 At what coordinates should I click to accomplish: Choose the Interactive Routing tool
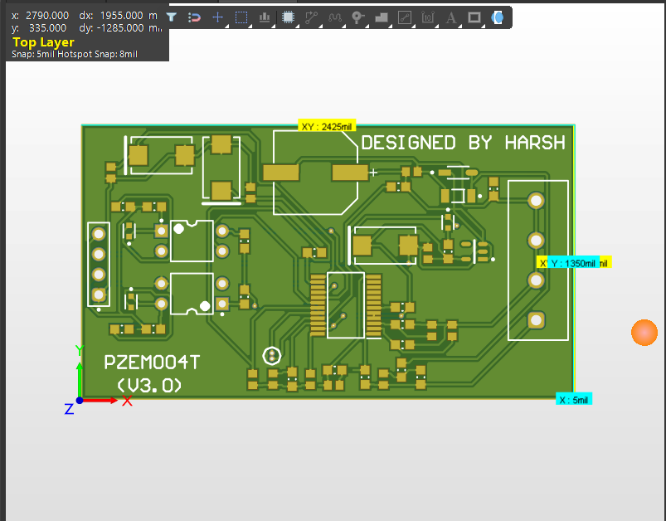[312, 17]
